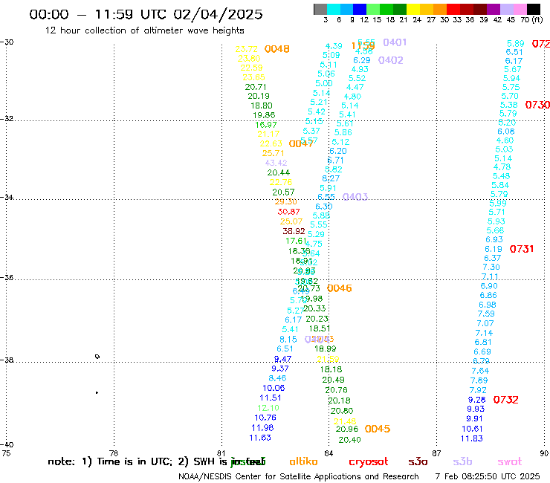Click the wave height value 18.80
The width and height of the screenshot is (550, 483).
(262, 106)
